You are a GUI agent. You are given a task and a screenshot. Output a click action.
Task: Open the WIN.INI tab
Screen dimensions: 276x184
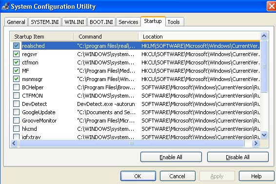click(x=74, y=22)
